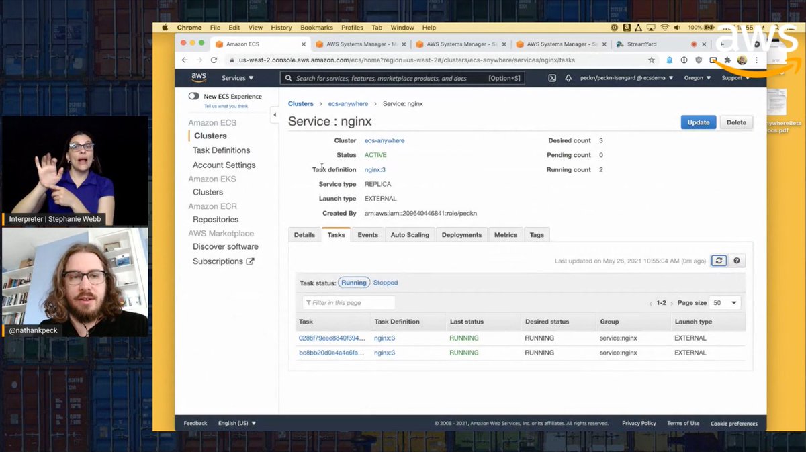Open the Support dropdown

tap(735, 78)
